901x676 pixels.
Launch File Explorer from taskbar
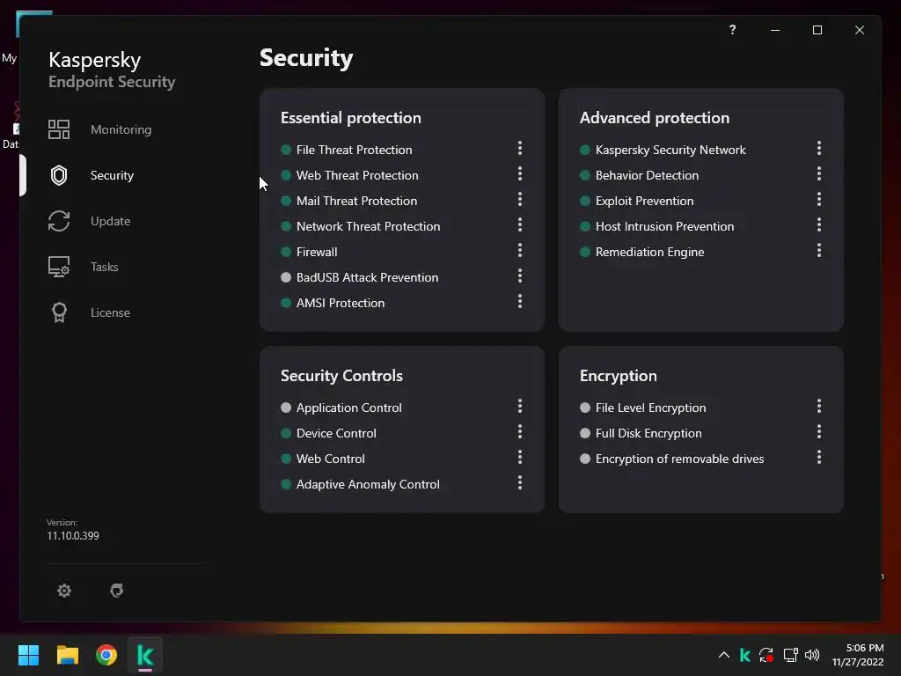pyautogui.click(x=67, y=655)
